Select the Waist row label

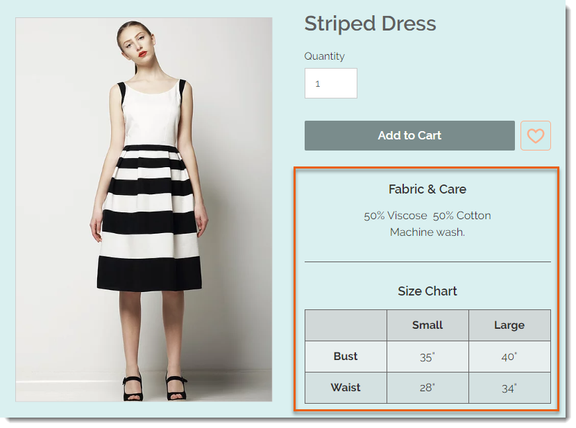coord(346,388)
